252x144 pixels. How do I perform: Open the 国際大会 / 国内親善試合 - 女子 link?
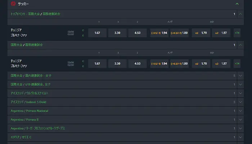pos(31,76)
